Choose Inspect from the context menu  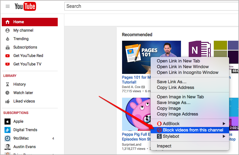(x=190, y=146)
